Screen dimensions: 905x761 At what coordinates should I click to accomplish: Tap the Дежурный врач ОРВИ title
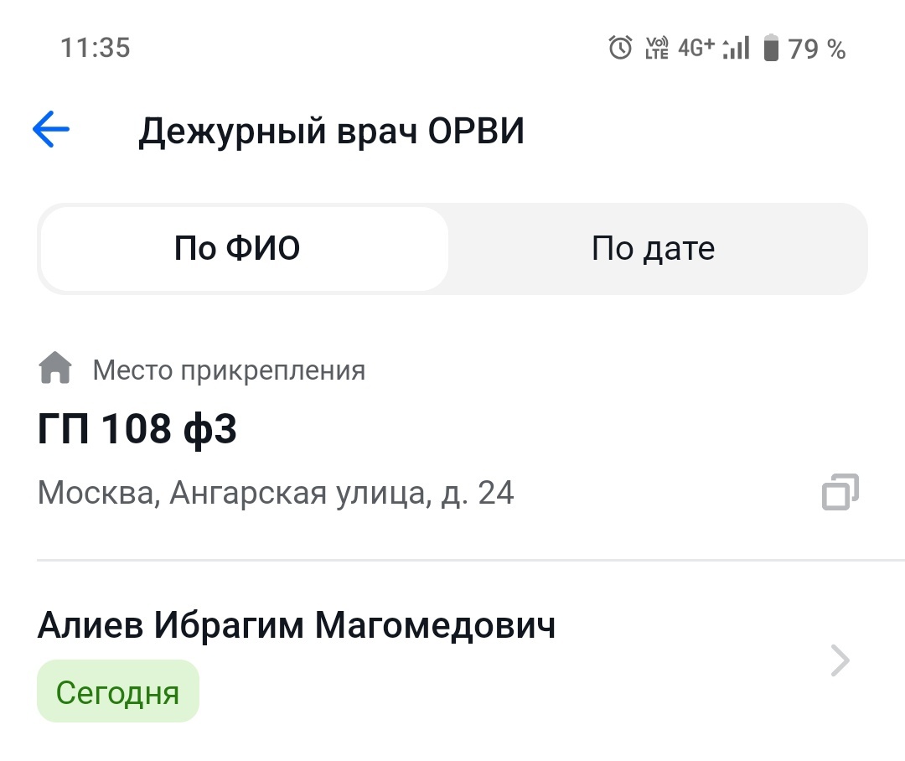[x=332, y=129]
